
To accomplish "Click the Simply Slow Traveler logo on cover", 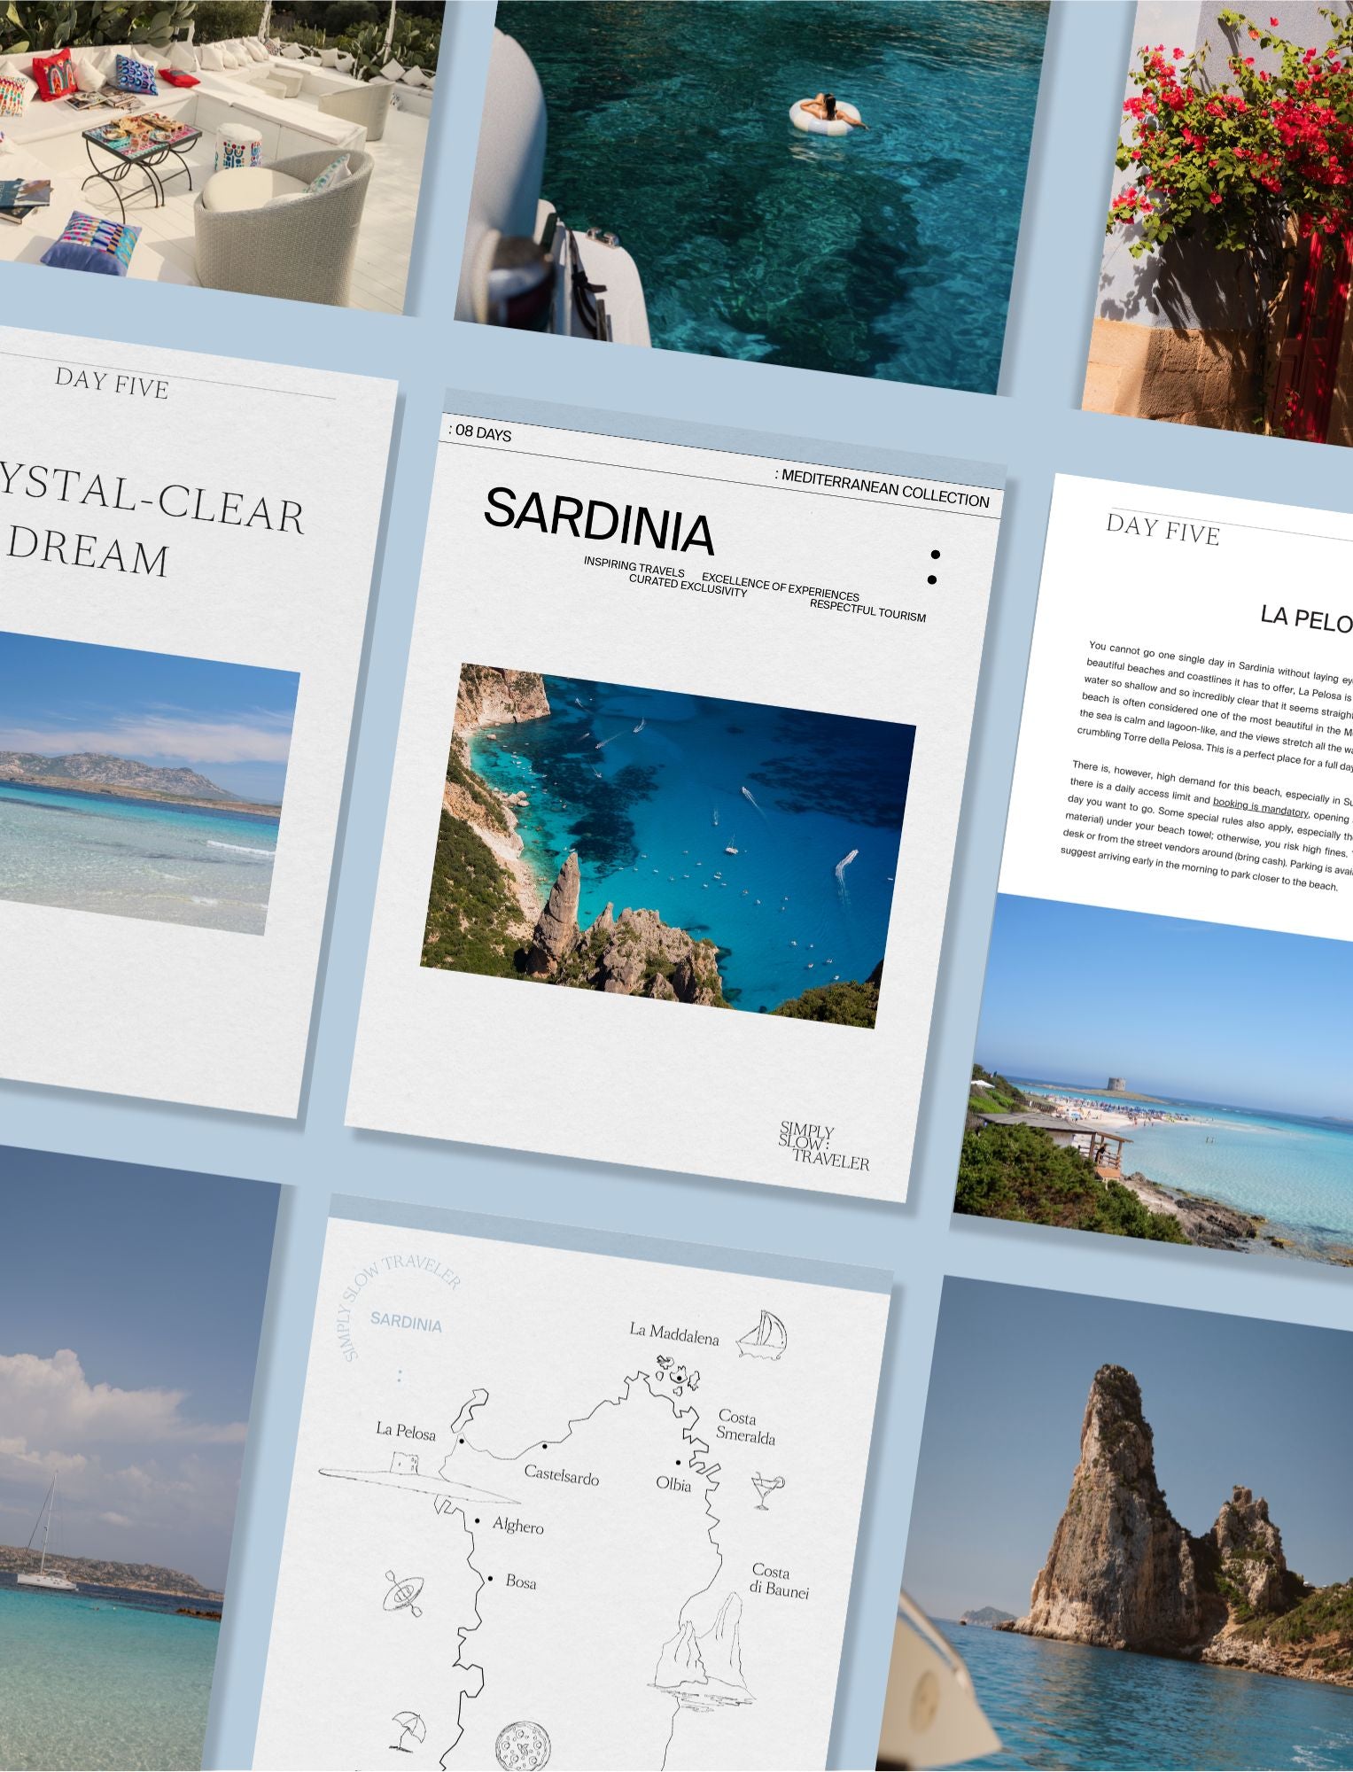I will tap(823, 1146).
